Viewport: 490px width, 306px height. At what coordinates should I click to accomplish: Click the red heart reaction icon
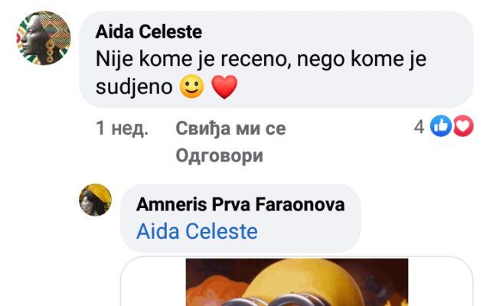click(463, 125)
